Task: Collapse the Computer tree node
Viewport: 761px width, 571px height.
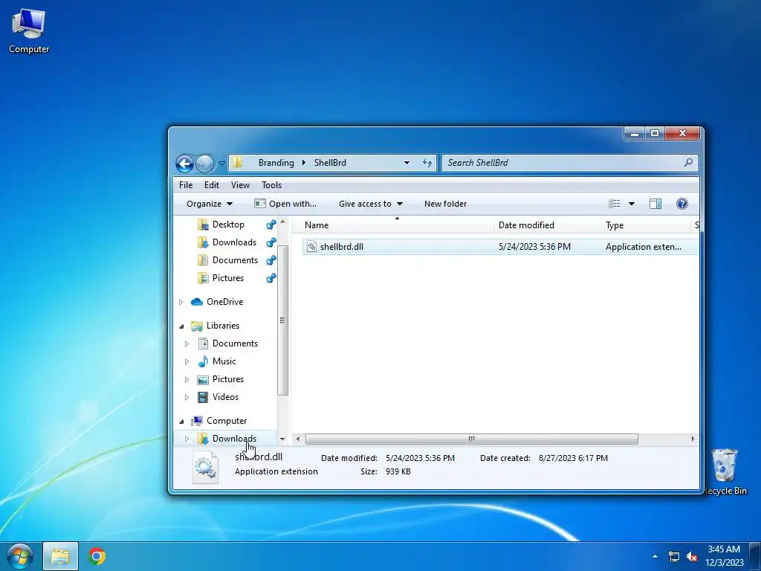Action: point(181,422)
